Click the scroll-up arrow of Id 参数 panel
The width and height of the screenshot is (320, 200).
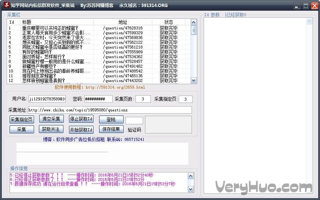(309, 21)
